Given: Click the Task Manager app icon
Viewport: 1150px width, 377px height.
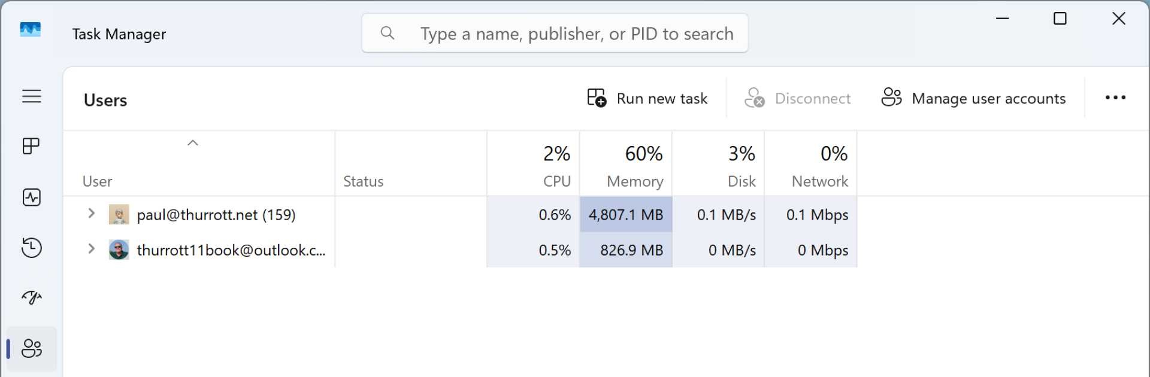Looking at the screenshot, I should 31,30.
